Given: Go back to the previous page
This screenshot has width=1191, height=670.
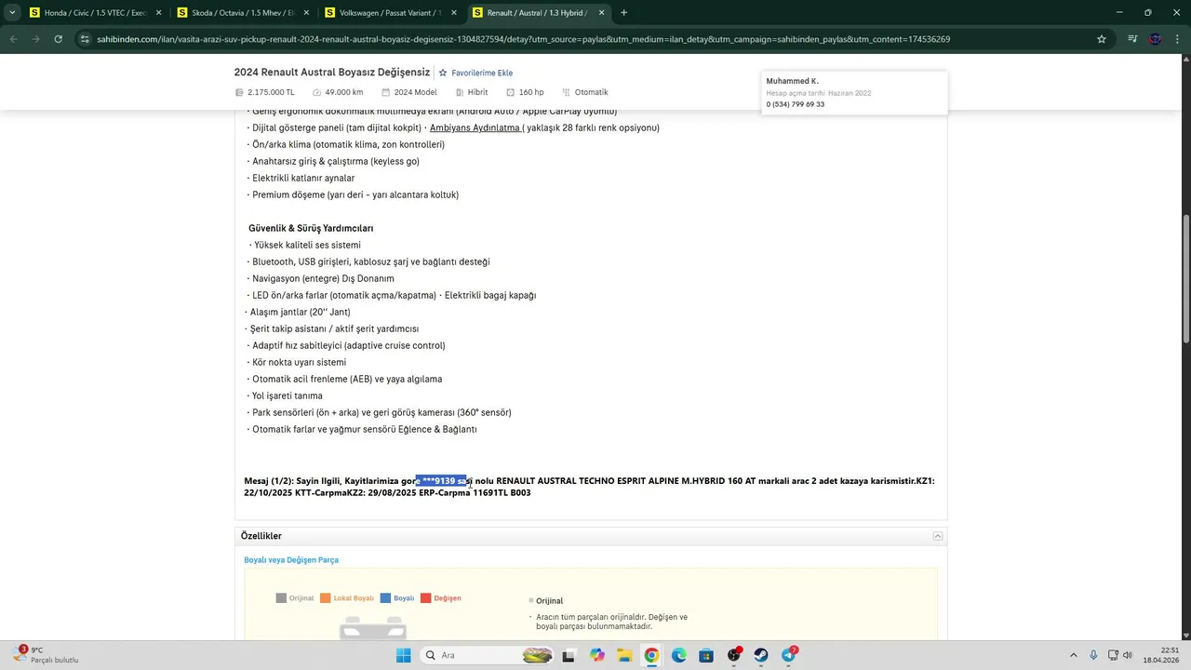Looking at the screenshot, I should pos(14,39).
